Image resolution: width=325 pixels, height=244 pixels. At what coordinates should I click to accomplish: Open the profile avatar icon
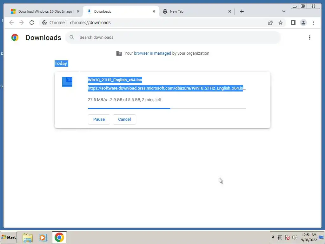click(x=303, y=23)
